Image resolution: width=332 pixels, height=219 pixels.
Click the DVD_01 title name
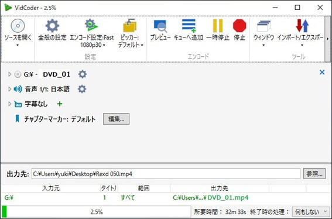(x=57, y=74)
